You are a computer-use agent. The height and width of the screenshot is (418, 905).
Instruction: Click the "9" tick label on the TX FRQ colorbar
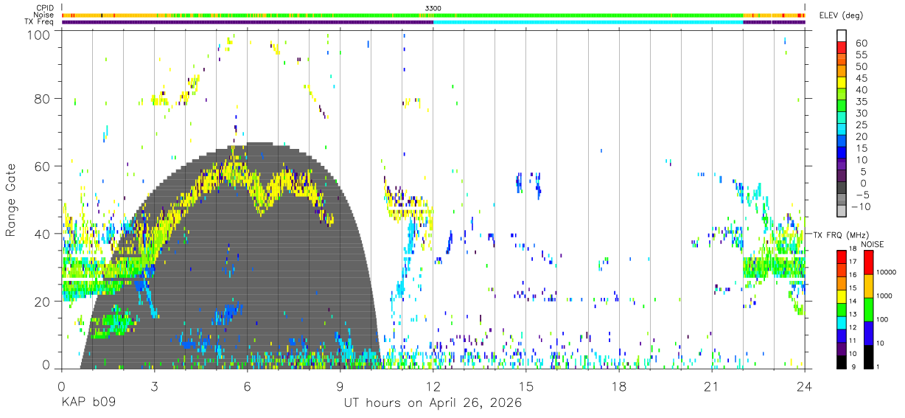coord(853,367)
